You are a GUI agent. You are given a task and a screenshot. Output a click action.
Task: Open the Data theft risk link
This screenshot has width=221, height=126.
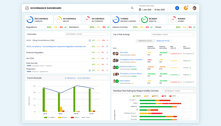pyautogui.click(x=124, y=52)
